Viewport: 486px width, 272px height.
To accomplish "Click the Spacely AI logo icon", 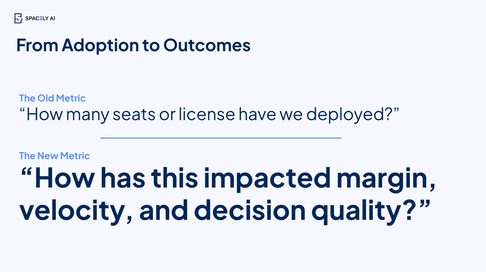I will click(x=18, y=18).
